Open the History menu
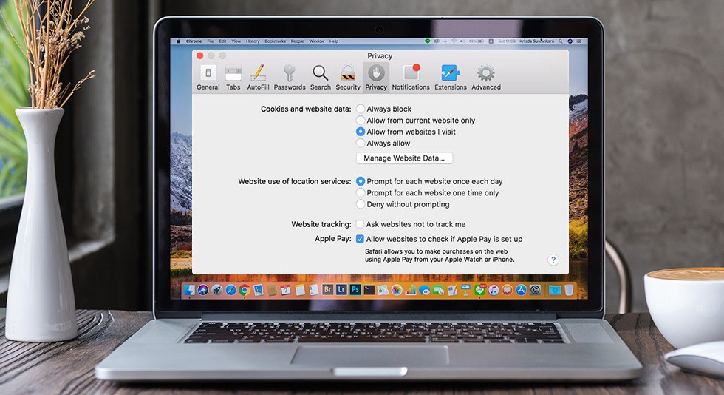 [253, 41]
